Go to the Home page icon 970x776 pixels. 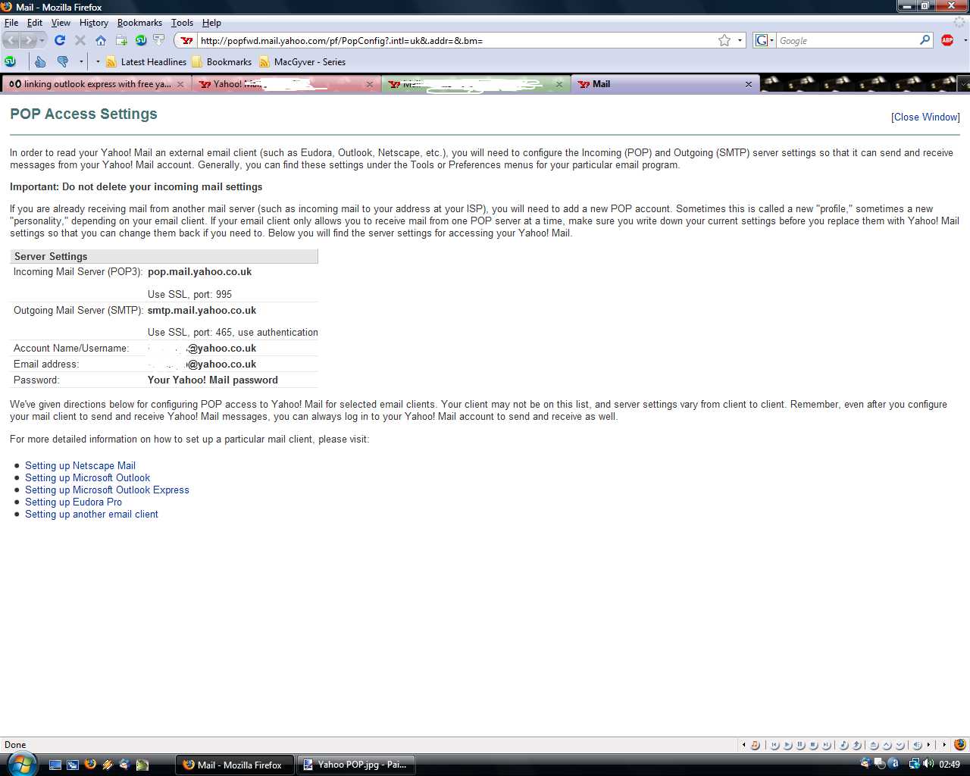pyautogui.click(x=101, y=40)
